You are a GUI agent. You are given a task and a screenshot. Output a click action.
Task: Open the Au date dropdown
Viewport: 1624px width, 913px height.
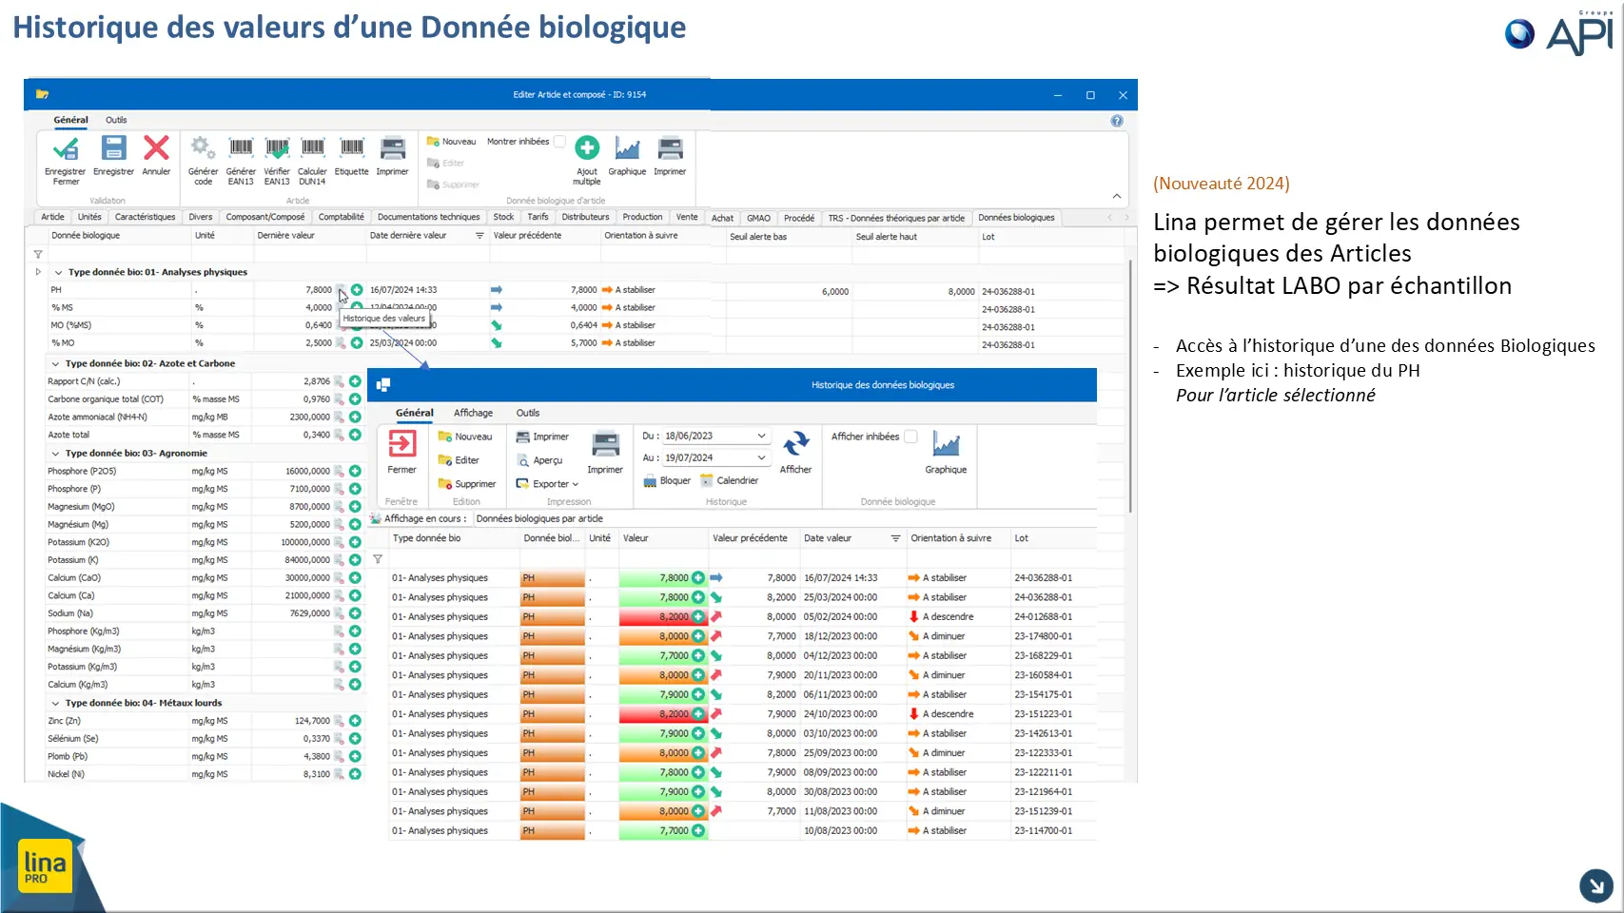[x=761, y=457]
